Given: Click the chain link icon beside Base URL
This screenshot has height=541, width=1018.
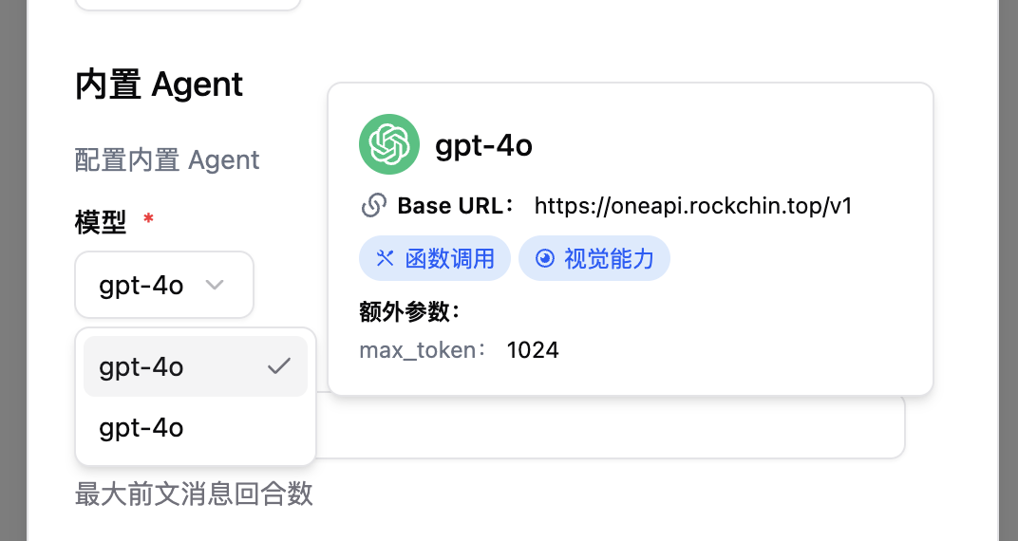Looking at the screenshot, I should 373,206.
